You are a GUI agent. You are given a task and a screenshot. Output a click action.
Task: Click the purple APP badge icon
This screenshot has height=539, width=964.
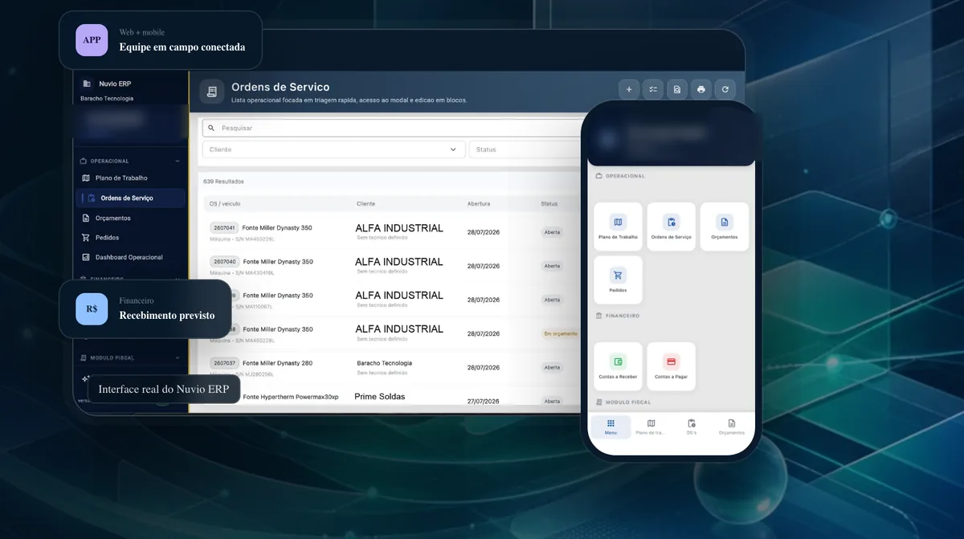(x=92, y=40)
